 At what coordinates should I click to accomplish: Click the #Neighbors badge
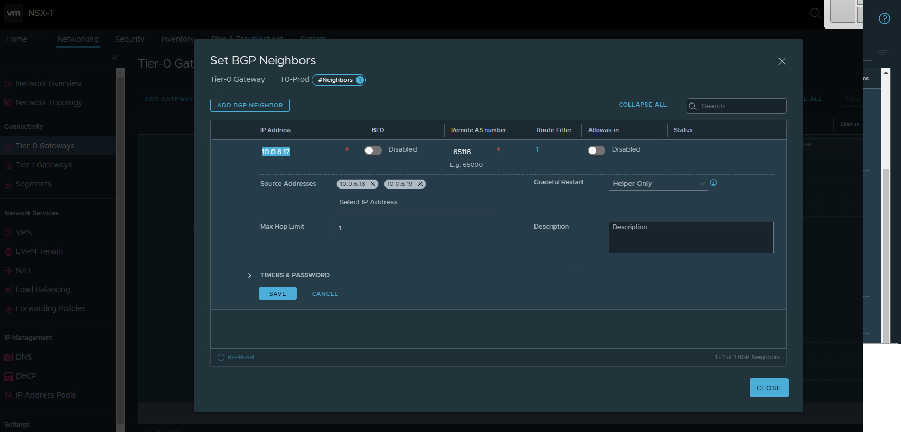[x=339, y=80]
